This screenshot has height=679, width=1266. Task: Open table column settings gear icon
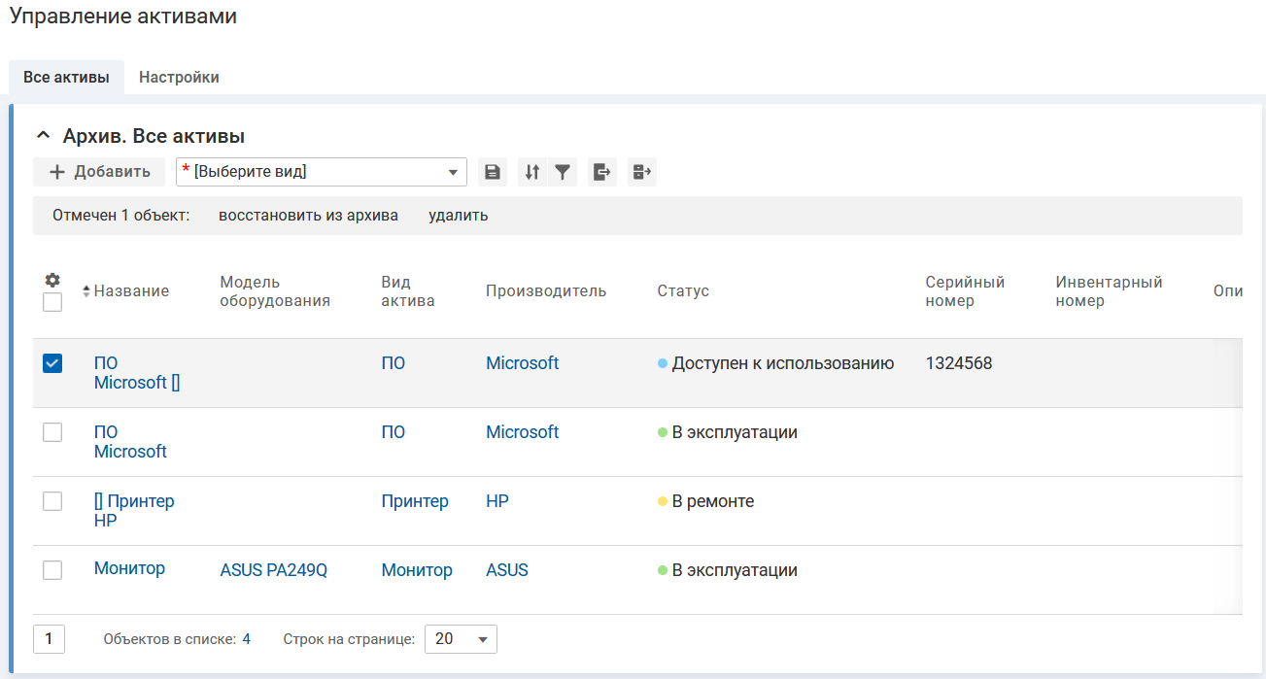(52, 280)
